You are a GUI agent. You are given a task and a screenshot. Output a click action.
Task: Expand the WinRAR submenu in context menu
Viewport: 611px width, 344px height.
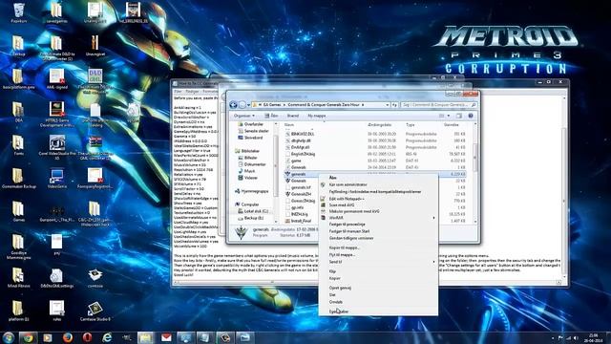tap(433, 218)
